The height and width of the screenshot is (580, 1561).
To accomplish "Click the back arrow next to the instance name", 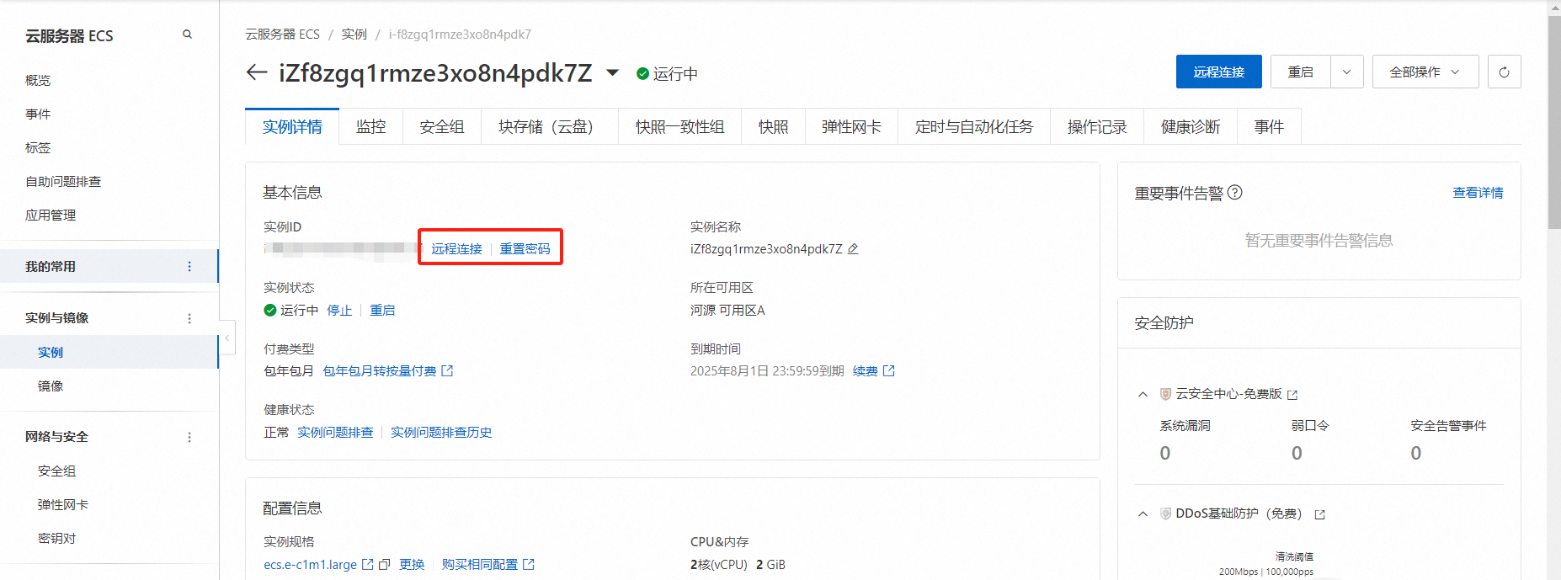I will click(x=257, y=72).
